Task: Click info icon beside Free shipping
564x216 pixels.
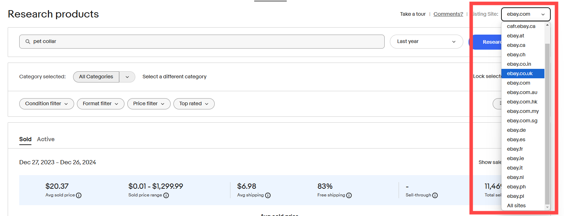Action: (349, 195)
